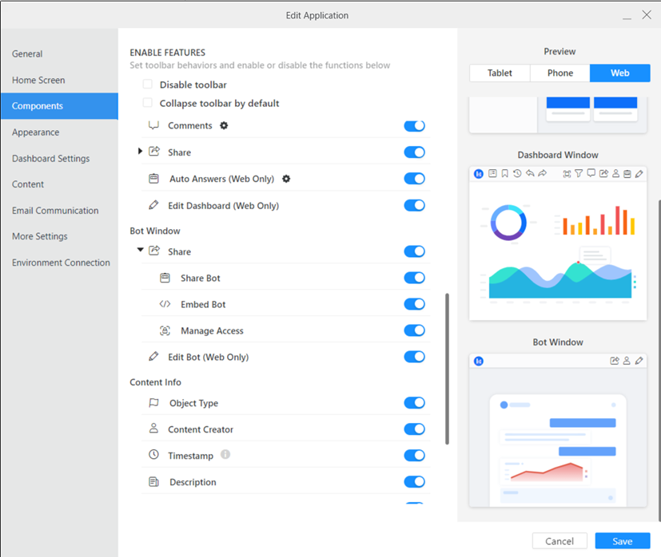
Task: Click the Save button
Action: 622,541
